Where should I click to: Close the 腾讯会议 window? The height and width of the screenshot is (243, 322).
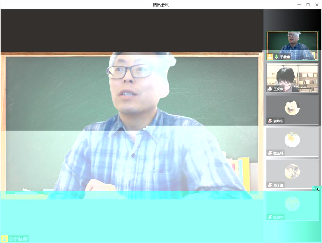[317, 5]
